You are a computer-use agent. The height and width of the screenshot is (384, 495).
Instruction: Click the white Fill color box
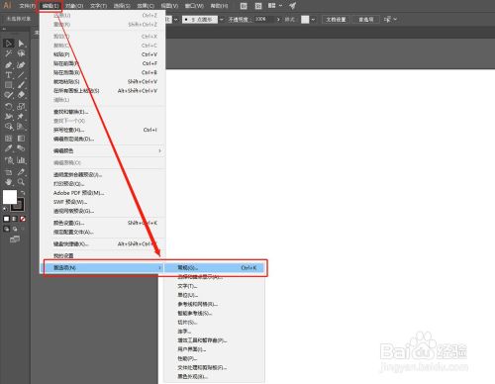point(10,197)
